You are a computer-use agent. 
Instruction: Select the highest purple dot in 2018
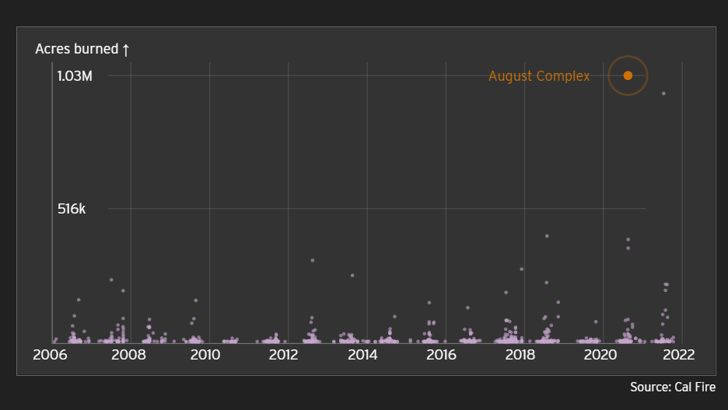click(547, 236)
